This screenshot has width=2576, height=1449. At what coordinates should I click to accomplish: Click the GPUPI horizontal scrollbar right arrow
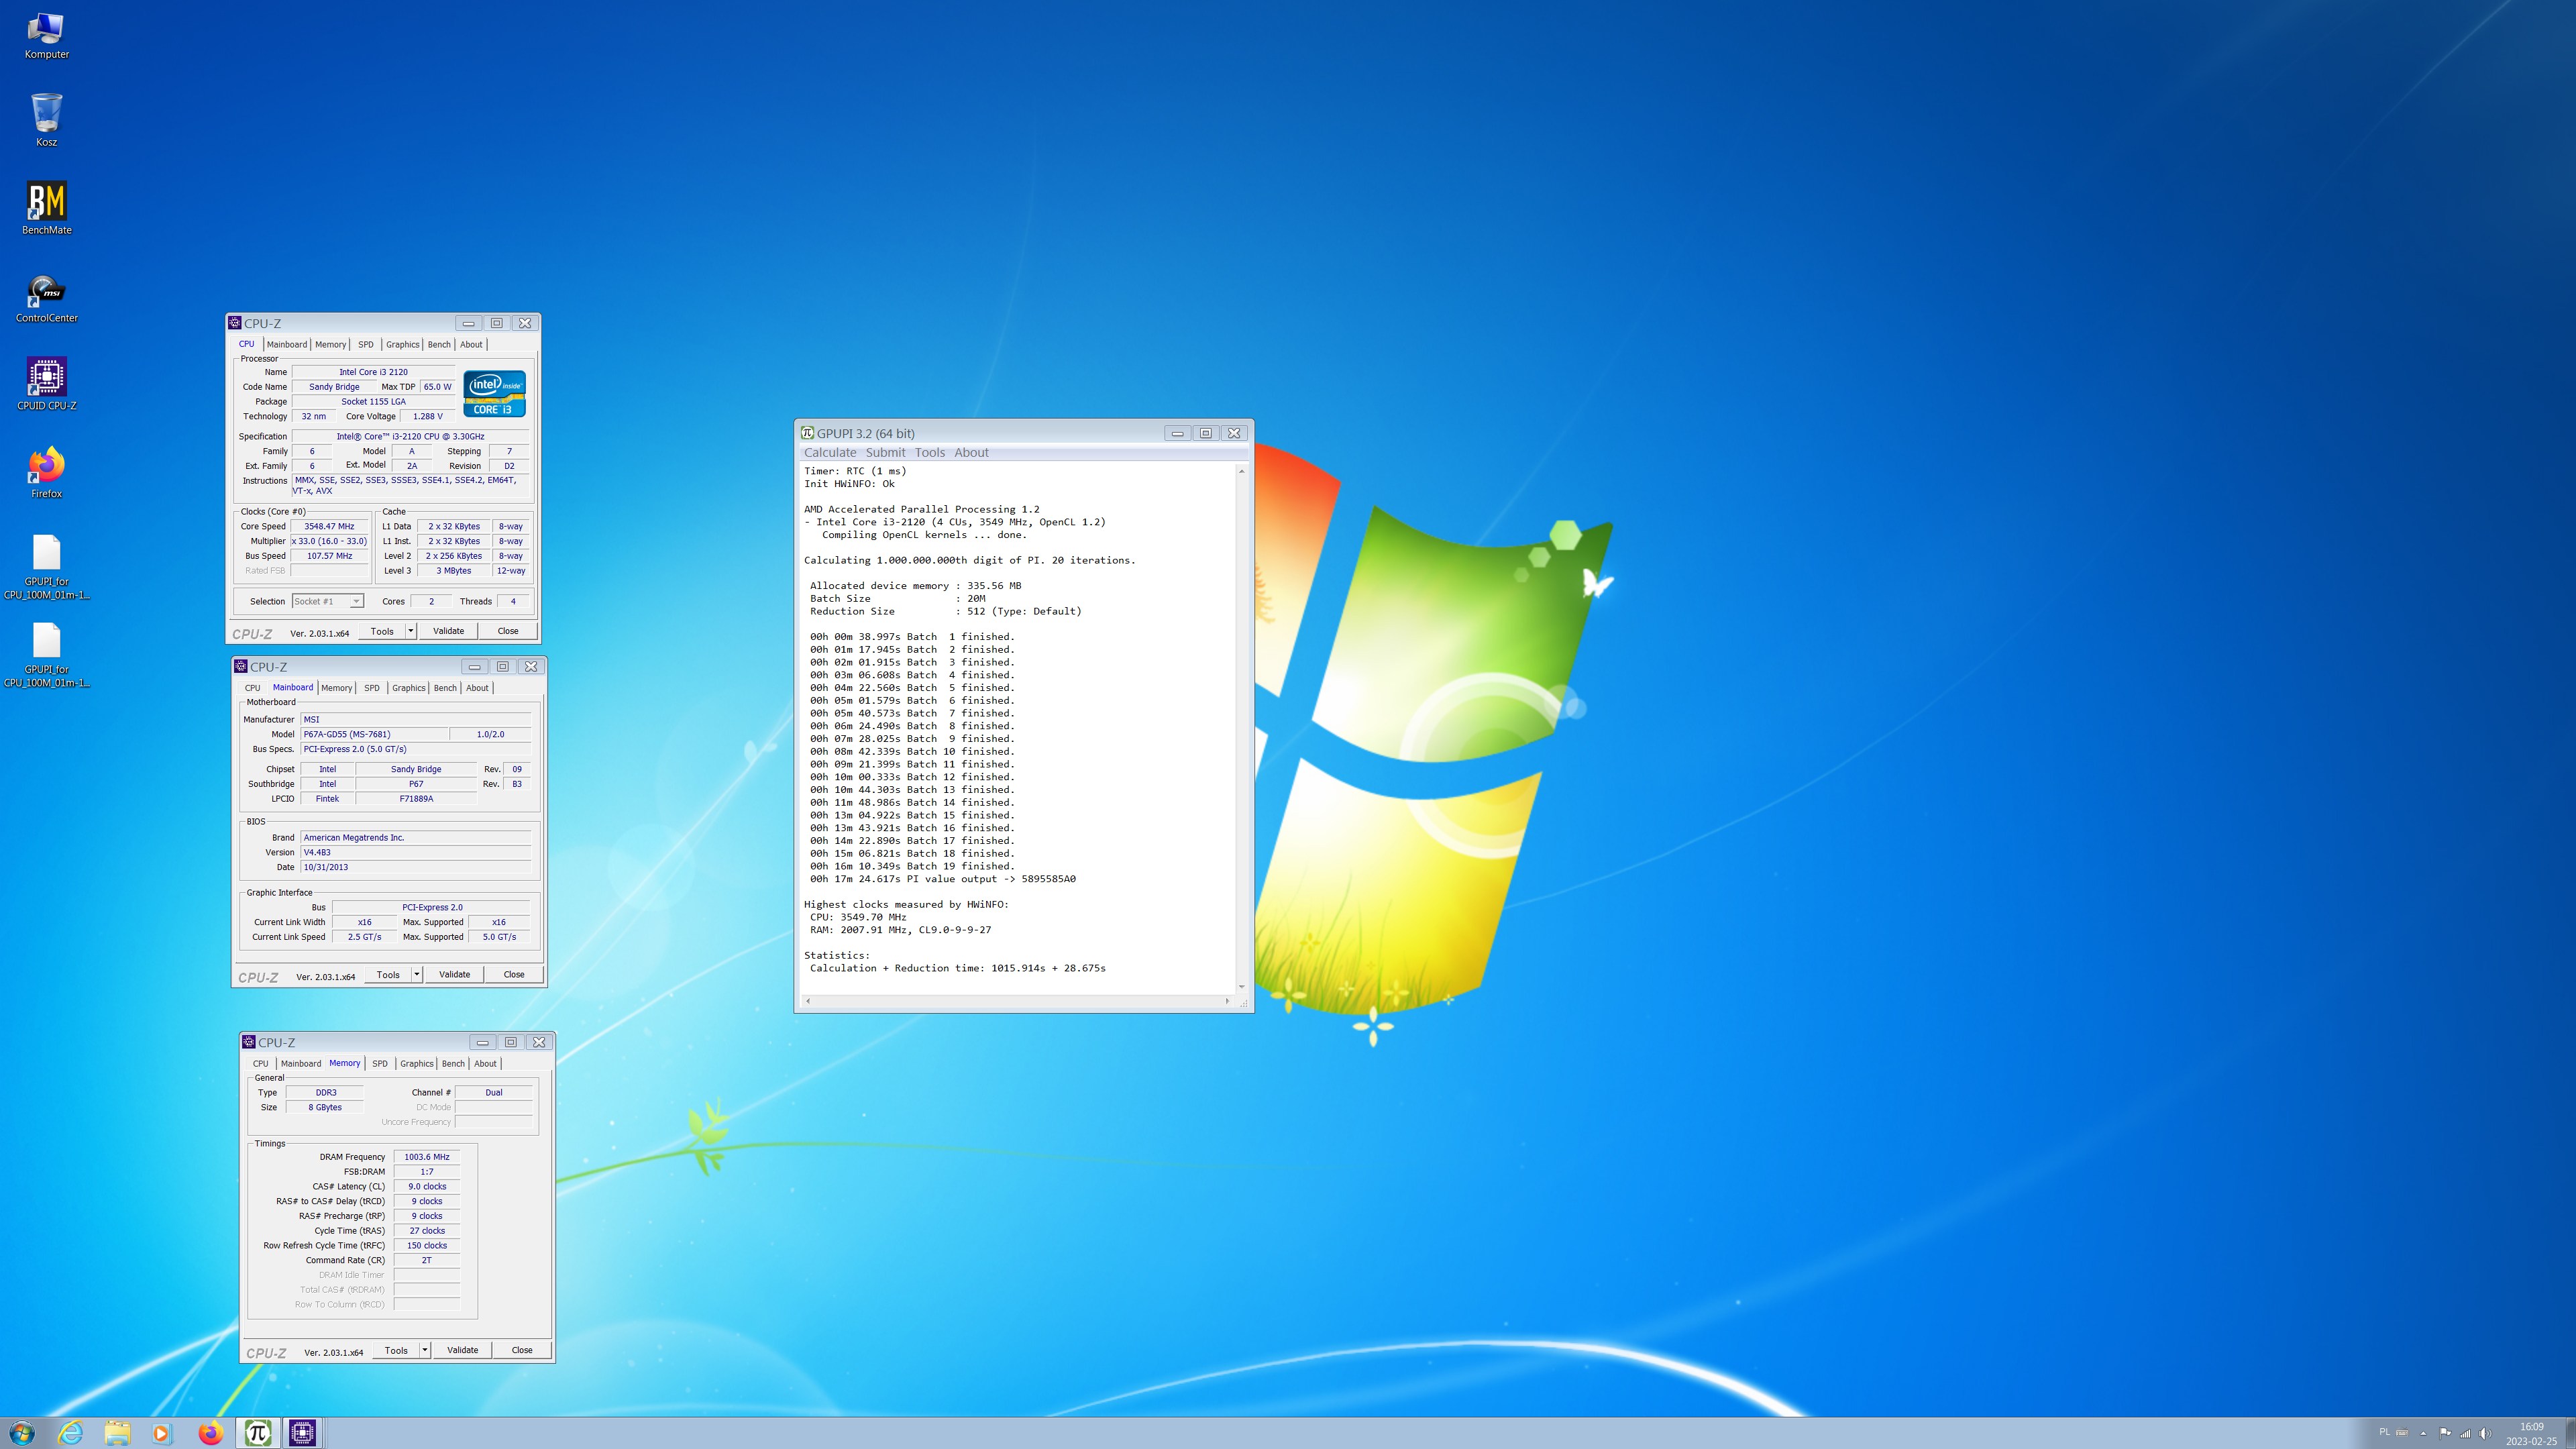point(1227,1001)
